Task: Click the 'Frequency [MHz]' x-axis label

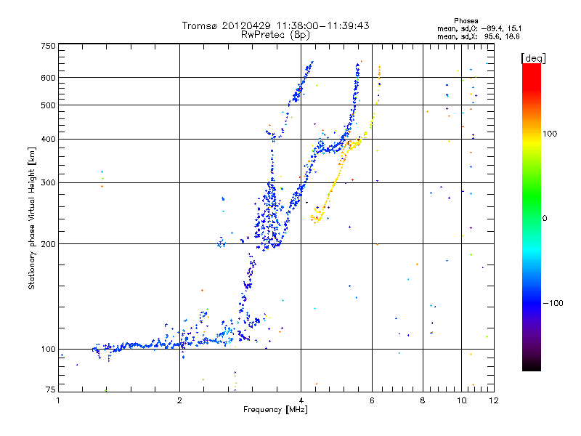Action: pyautogui.click(x=275, y=410)
